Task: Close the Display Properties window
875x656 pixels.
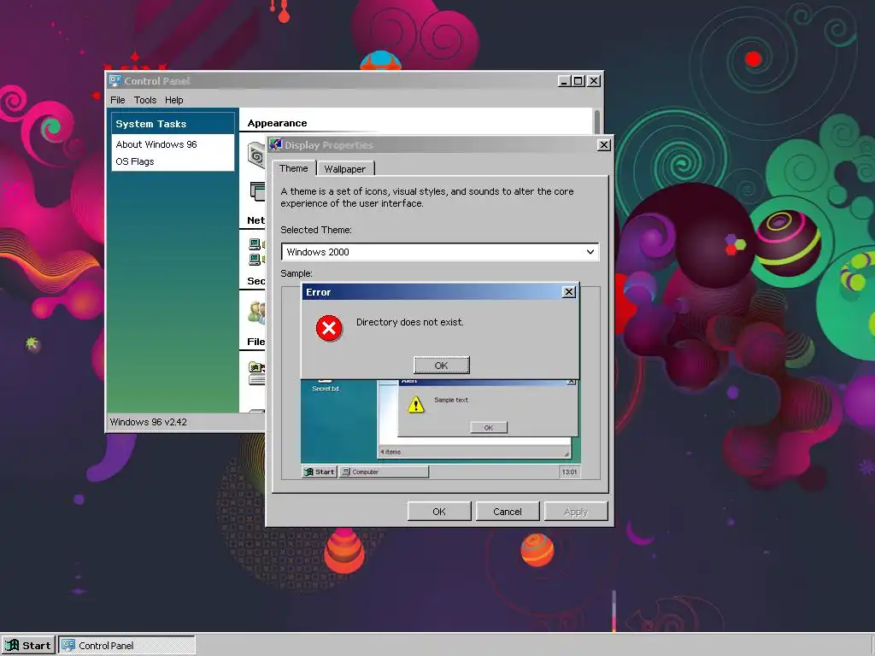Action: pos(604,145)
